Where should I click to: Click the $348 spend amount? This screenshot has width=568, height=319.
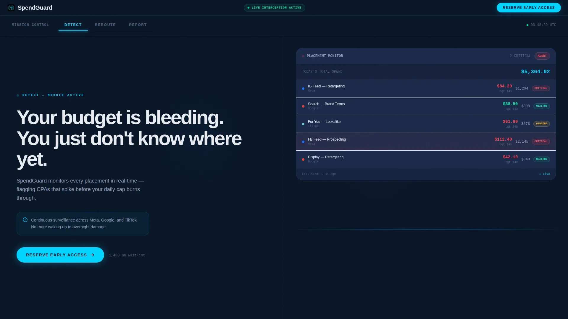[526, 159]
